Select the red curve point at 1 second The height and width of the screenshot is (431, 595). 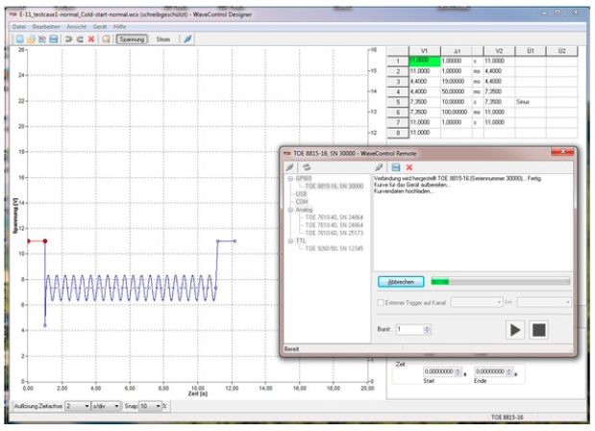click(x=45, y=241)
